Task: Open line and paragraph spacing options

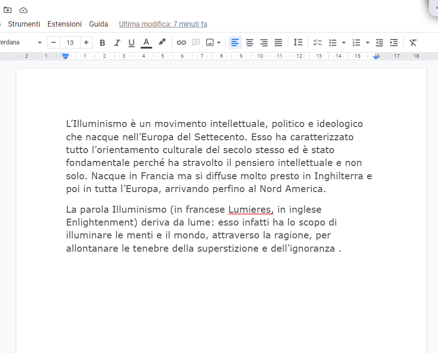Action: click(x=298, y=43)
